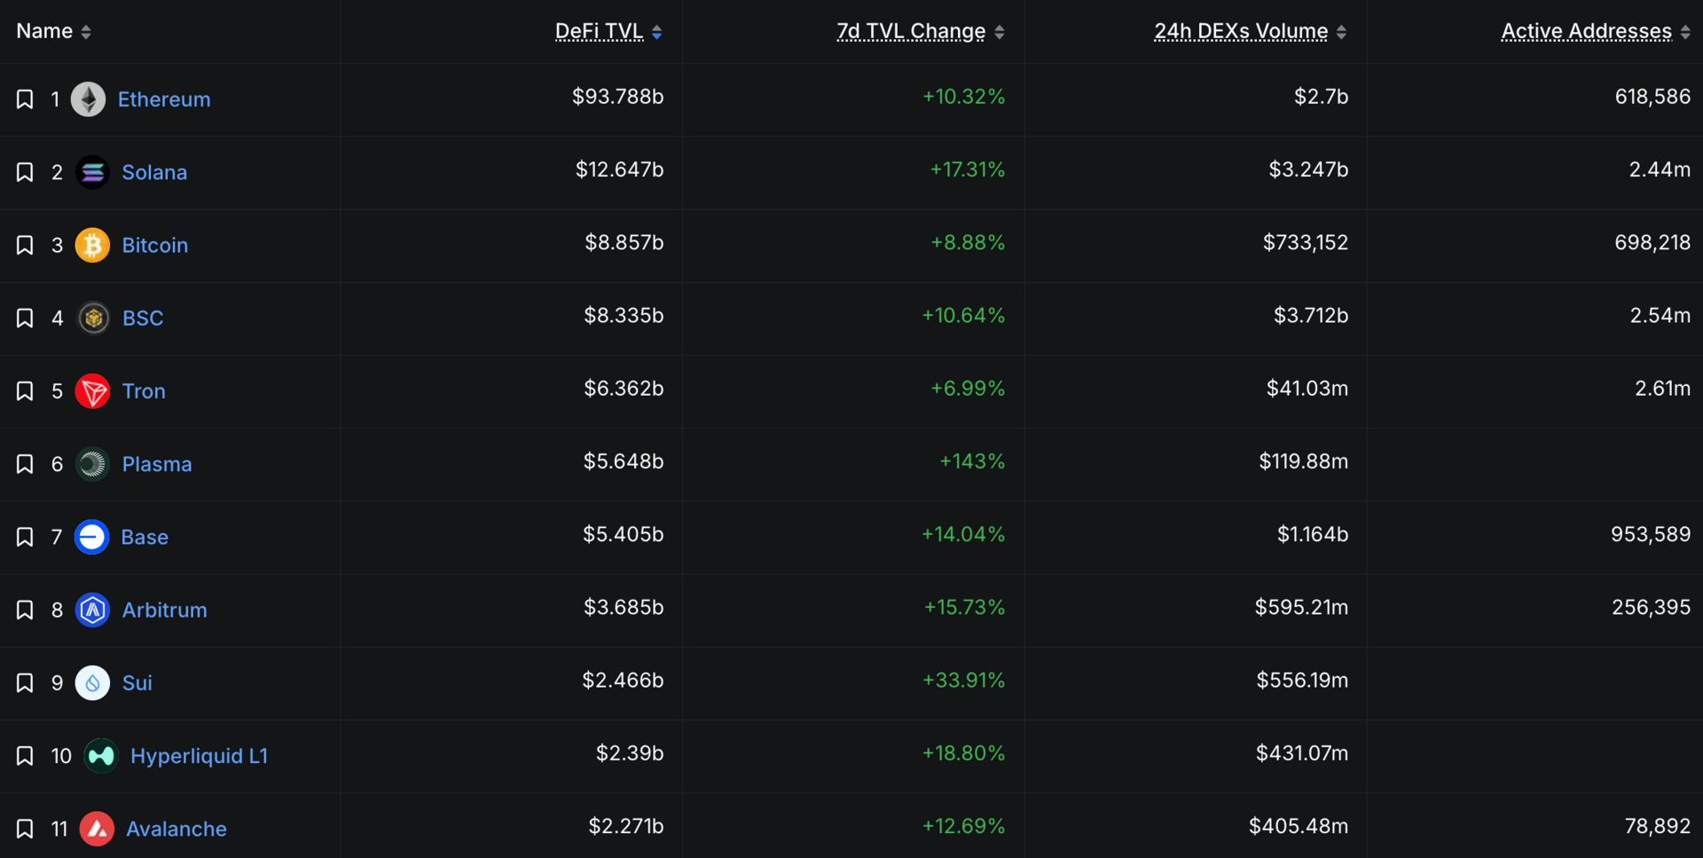Bookmark the Base row
This screenshot has height=858, width=1703.
[25, 537]
